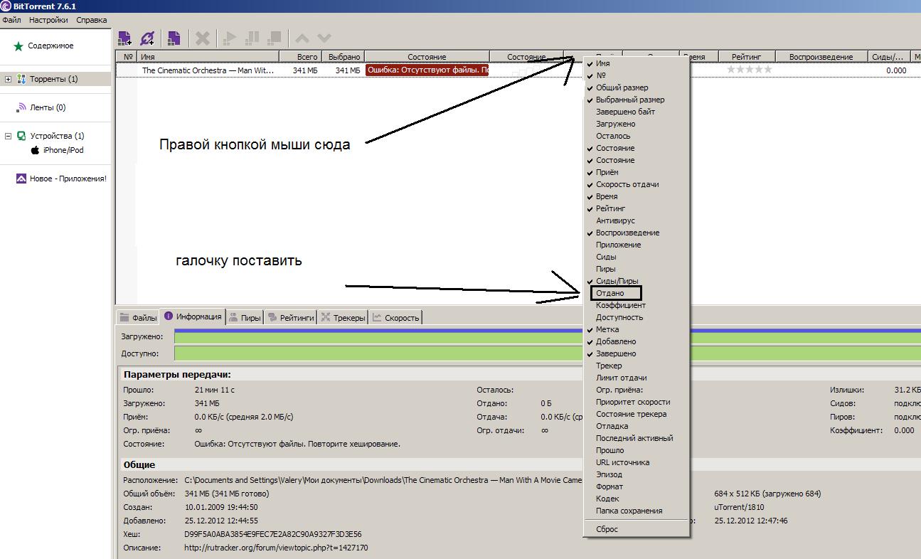Click the green Доступно availability bar
Image resolution: width=921 pixels, height=559 pixels.
(x=377, y=353)
